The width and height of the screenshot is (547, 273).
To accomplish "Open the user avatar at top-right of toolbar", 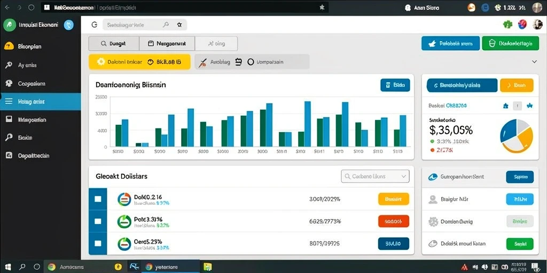I will point(537,25).
